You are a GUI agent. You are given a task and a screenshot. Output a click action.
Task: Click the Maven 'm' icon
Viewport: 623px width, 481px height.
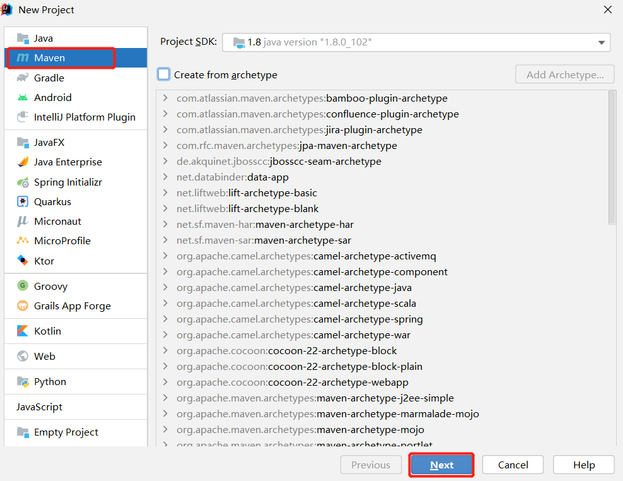pos(23,57)
